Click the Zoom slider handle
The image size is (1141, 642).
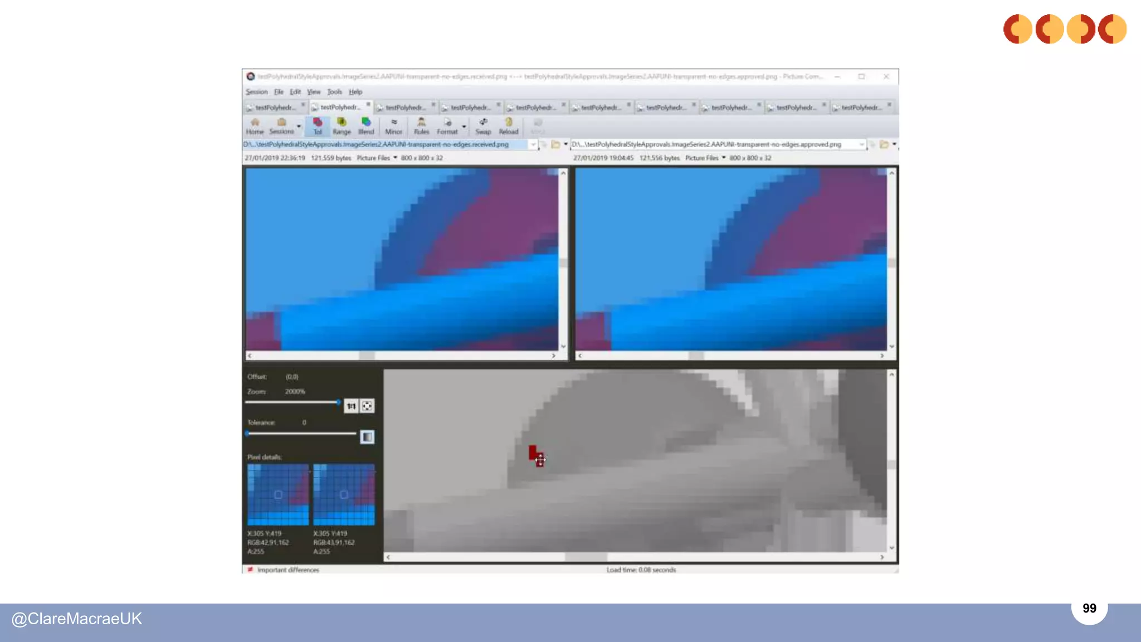pyautogui.click(x=338, y=402)
